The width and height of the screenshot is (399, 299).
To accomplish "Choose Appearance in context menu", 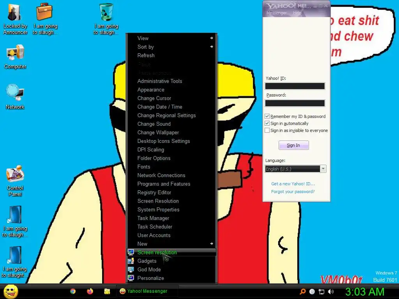I will 172,90.
